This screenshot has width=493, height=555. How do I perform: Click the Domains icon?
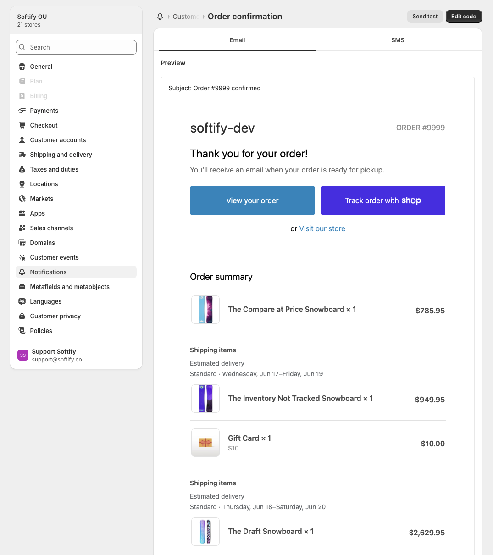tap(22, 243)
